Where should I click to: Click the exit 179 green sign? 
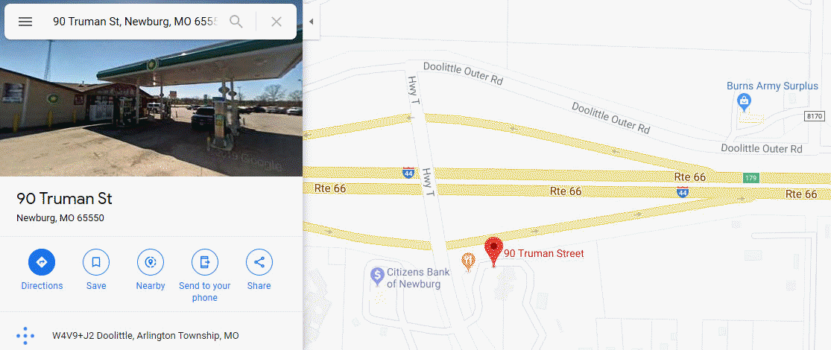(750, 177)
